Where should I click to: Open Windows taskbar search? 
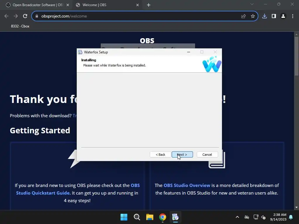(137, 217)
